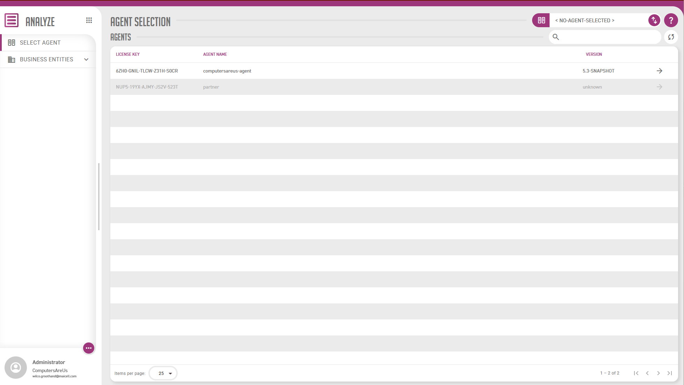Screen dimensions: 684x385
Task: Open the three-dots user options button
Action: click(x=89, y=348)
